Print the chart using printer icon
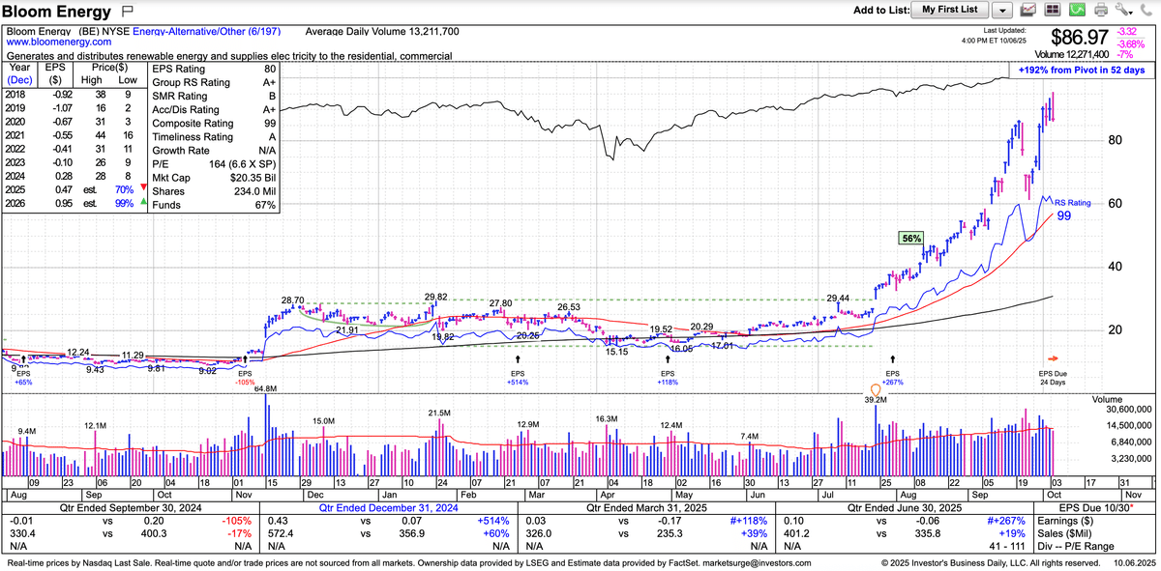The width and height of the screenshot is (1161, 571). [x=1100, y=11]
